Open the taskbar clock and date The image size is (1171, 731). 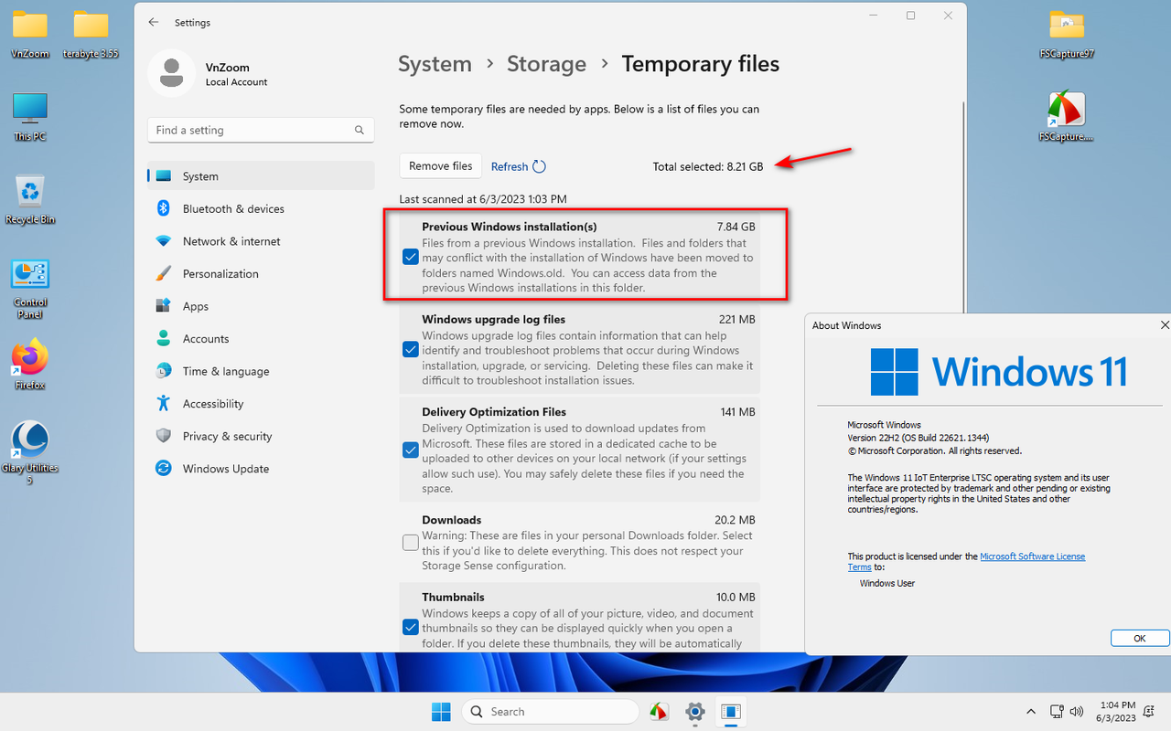point(1114,711)
